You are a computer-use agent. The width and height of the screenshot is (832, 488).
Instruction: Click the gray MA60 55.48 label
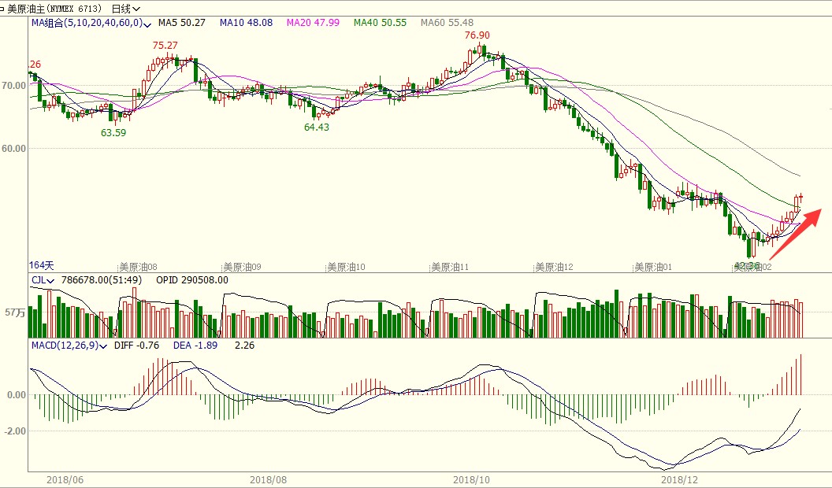click(447, 23)
